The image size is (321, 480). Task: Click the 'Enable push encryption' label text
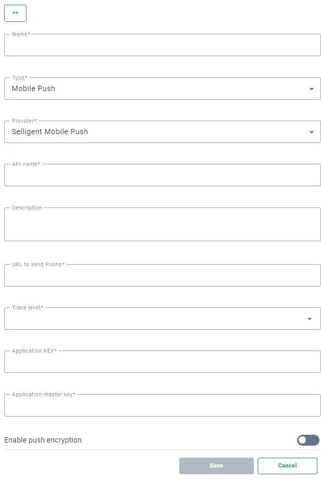click(x=43, y=440)
